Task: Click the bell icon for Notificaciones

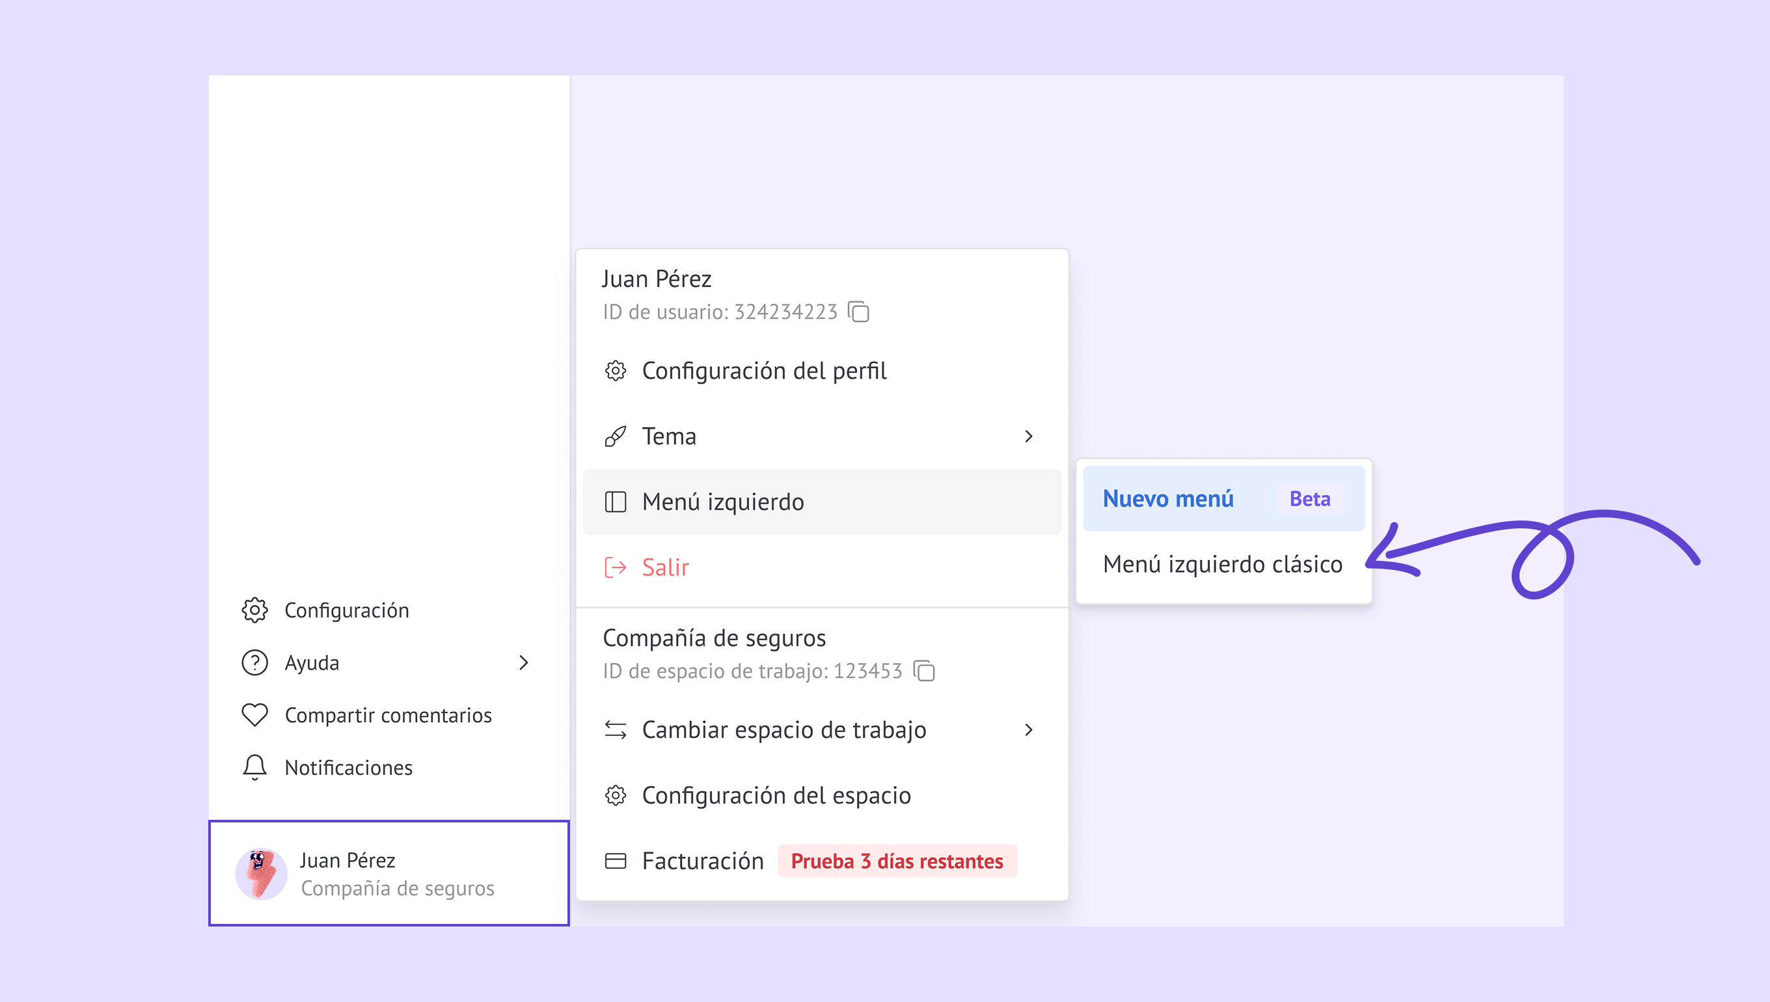Action: (x=254, y=767)
